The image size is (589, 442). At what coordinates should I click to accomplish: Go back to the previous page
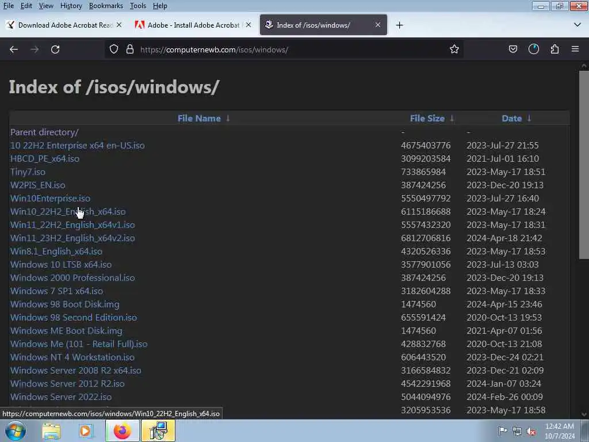[x=14, y=49]
